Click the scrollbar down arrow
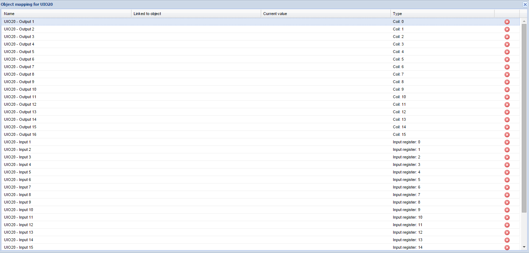The width and height of the screenshot is (529, 253). (524, 247)
